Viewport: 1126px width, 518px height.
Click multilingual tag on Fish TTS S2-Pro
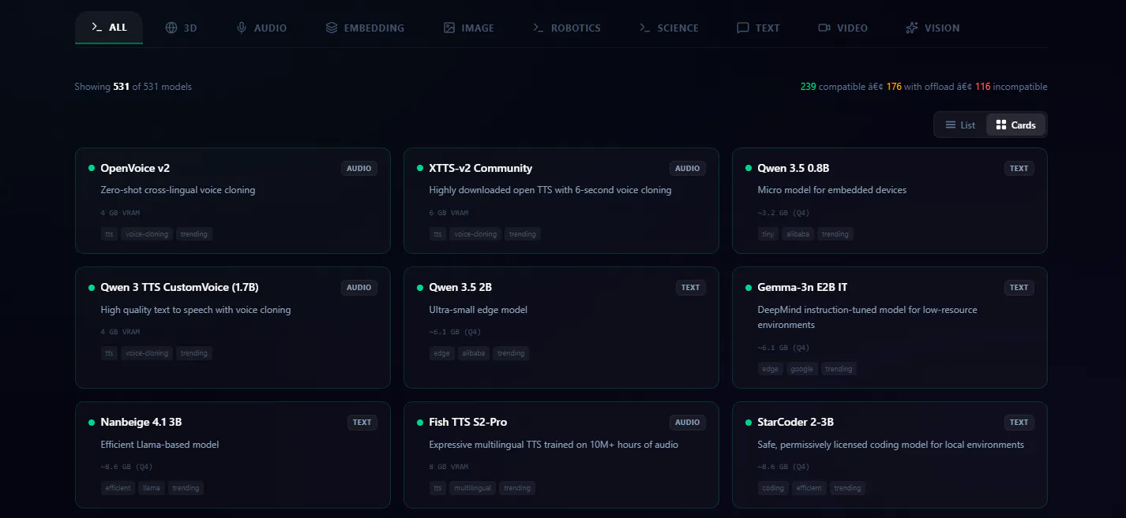tap(473, 488)
